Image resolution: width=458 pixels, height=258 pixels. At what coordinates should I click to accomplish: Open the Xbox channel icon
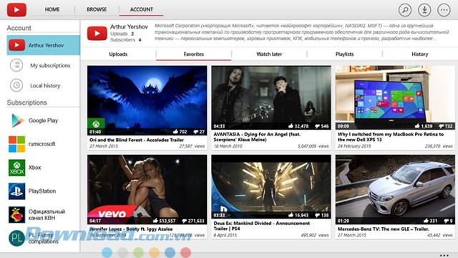click(17, 168)
